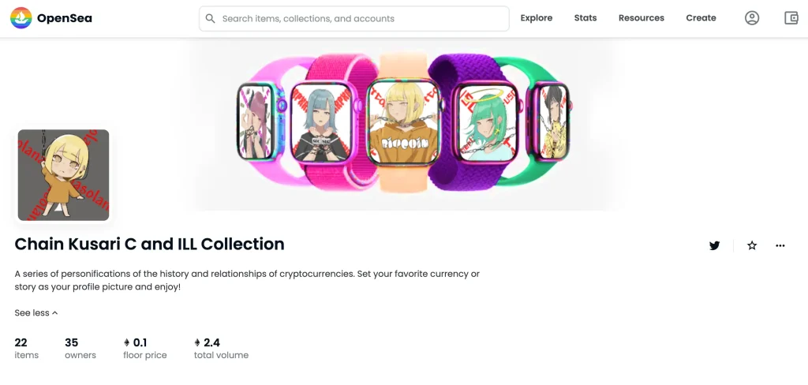Click the OpenSea wordmark text
Viewport: 808px width, 385px height.
[65, 19]
